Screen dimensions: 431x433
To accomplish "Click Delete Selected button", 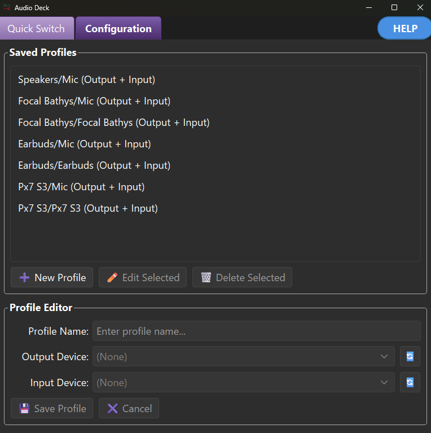I will click(x=242, y=277).
